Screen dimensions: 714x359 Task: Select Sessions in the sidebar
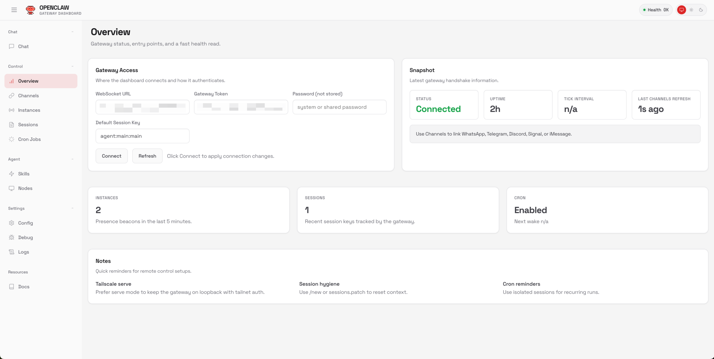click(x=28, y=125)
